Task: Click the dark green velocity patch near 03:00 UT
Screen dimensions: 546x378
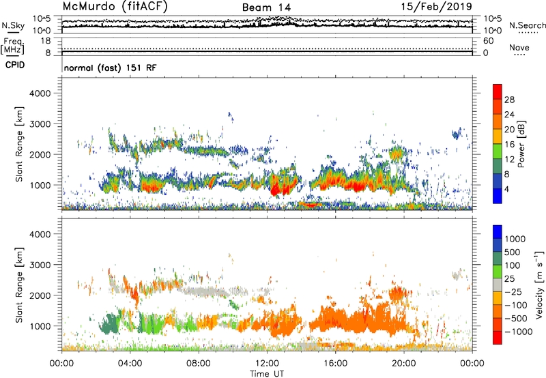Action: pos(109,323)
